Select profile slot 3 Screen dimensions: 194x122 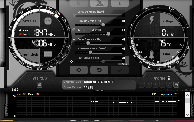(x=156, y=85)
